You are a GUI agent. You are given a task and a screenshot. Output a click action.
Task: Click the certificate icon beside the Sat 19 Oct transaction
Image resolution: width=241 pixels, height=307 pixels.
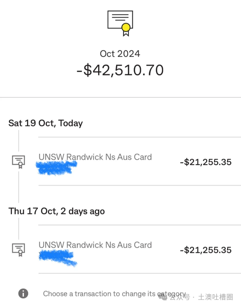click(18, 161)
